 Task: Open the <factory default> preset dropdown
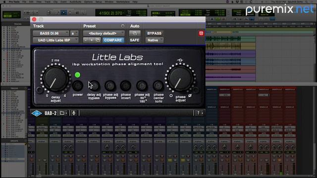[104, 33]
